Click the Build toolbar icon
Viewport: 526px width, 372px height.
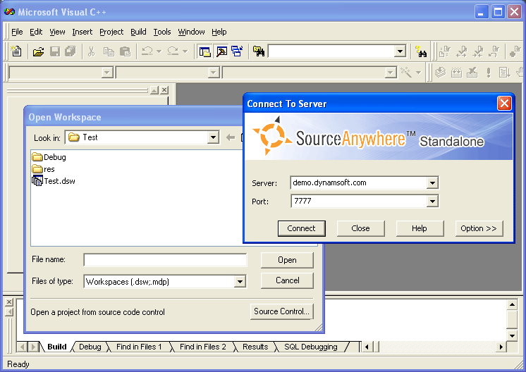click(456, 72)
